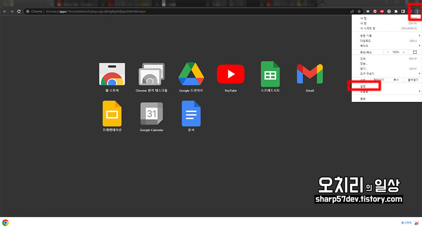
Task: Select 종료 at the menu bottom
Action: click(387, 99)
